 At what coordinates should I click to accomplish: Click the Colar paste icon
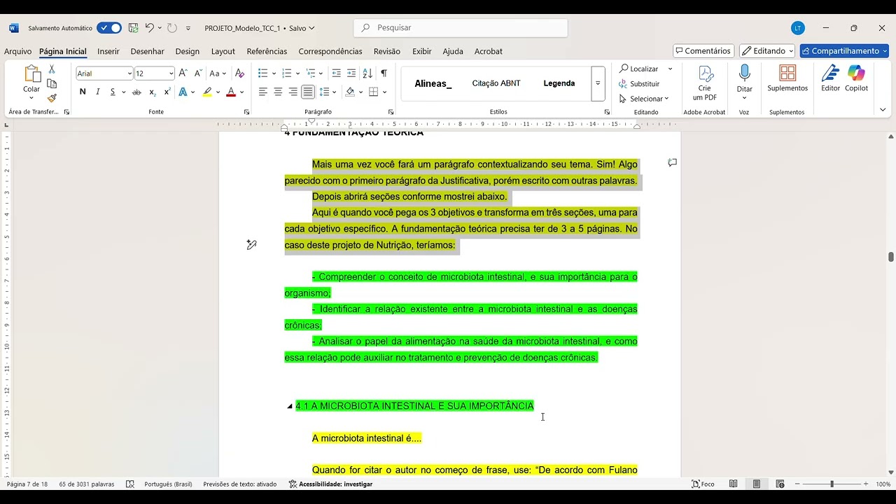pos(31,74)
